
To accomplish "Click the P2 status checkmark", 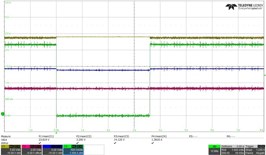I will pyautogui.click(x=77, y=143).
